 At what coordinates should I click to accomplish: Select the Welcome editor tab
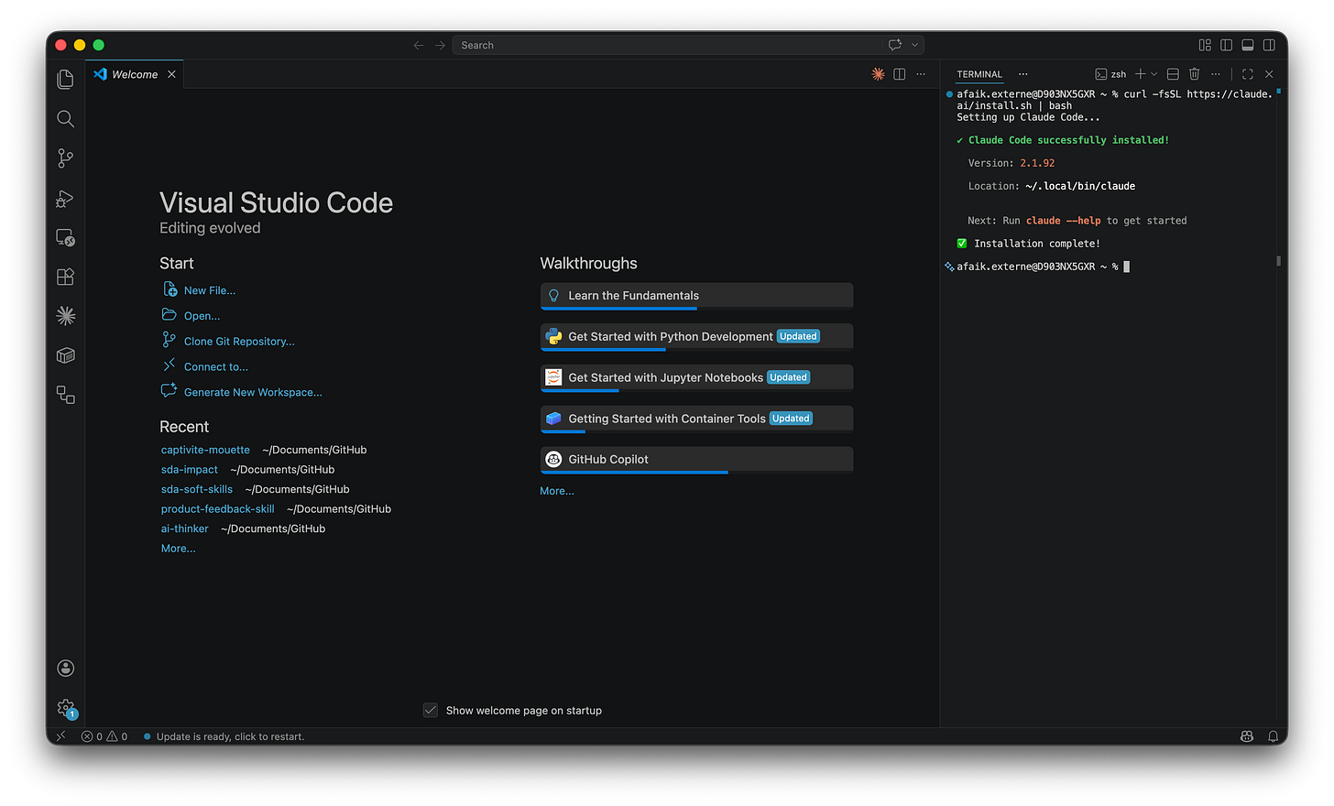tap(133, 74)
